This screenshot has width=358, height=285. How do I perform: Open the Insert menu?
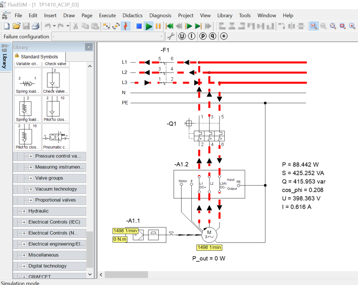pyautogui.click(x=50, y=16)
